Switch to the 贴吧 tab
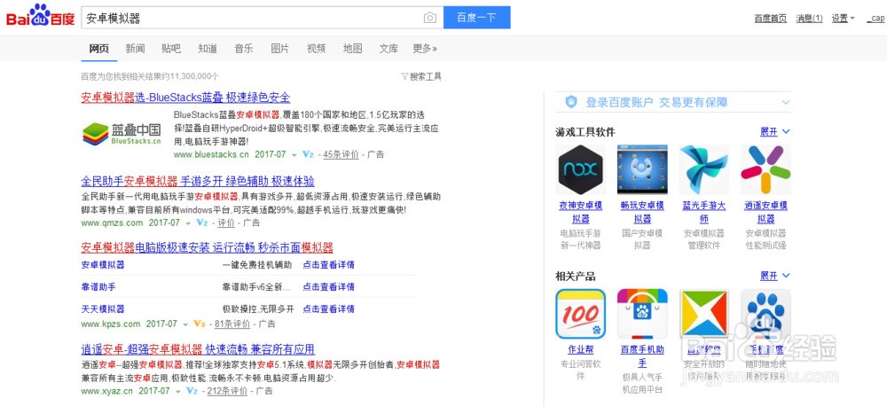 click(171, 49)
